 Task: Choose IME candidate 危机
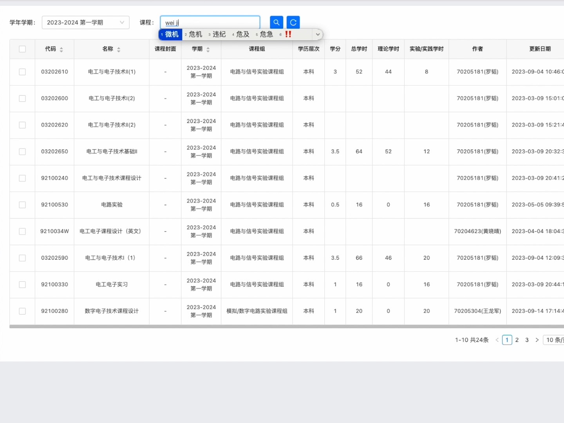pos(194,34)
